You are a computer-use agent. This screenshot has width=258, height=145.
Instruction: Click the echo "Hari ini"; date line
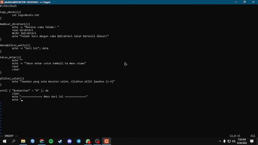click(x=30, y=48)
